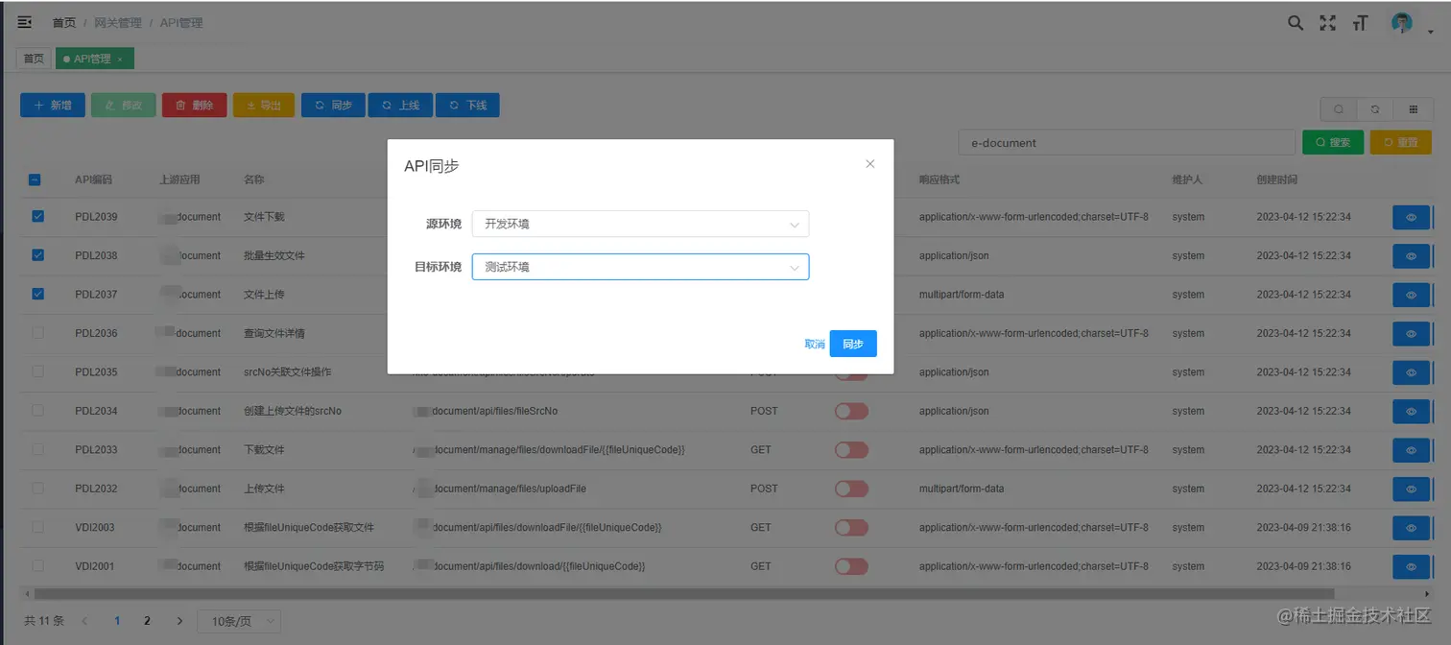The width and height of the screenshot is (1451, 645).
Task: Switch to the 首页 tab
Action: tap(34, 60)
